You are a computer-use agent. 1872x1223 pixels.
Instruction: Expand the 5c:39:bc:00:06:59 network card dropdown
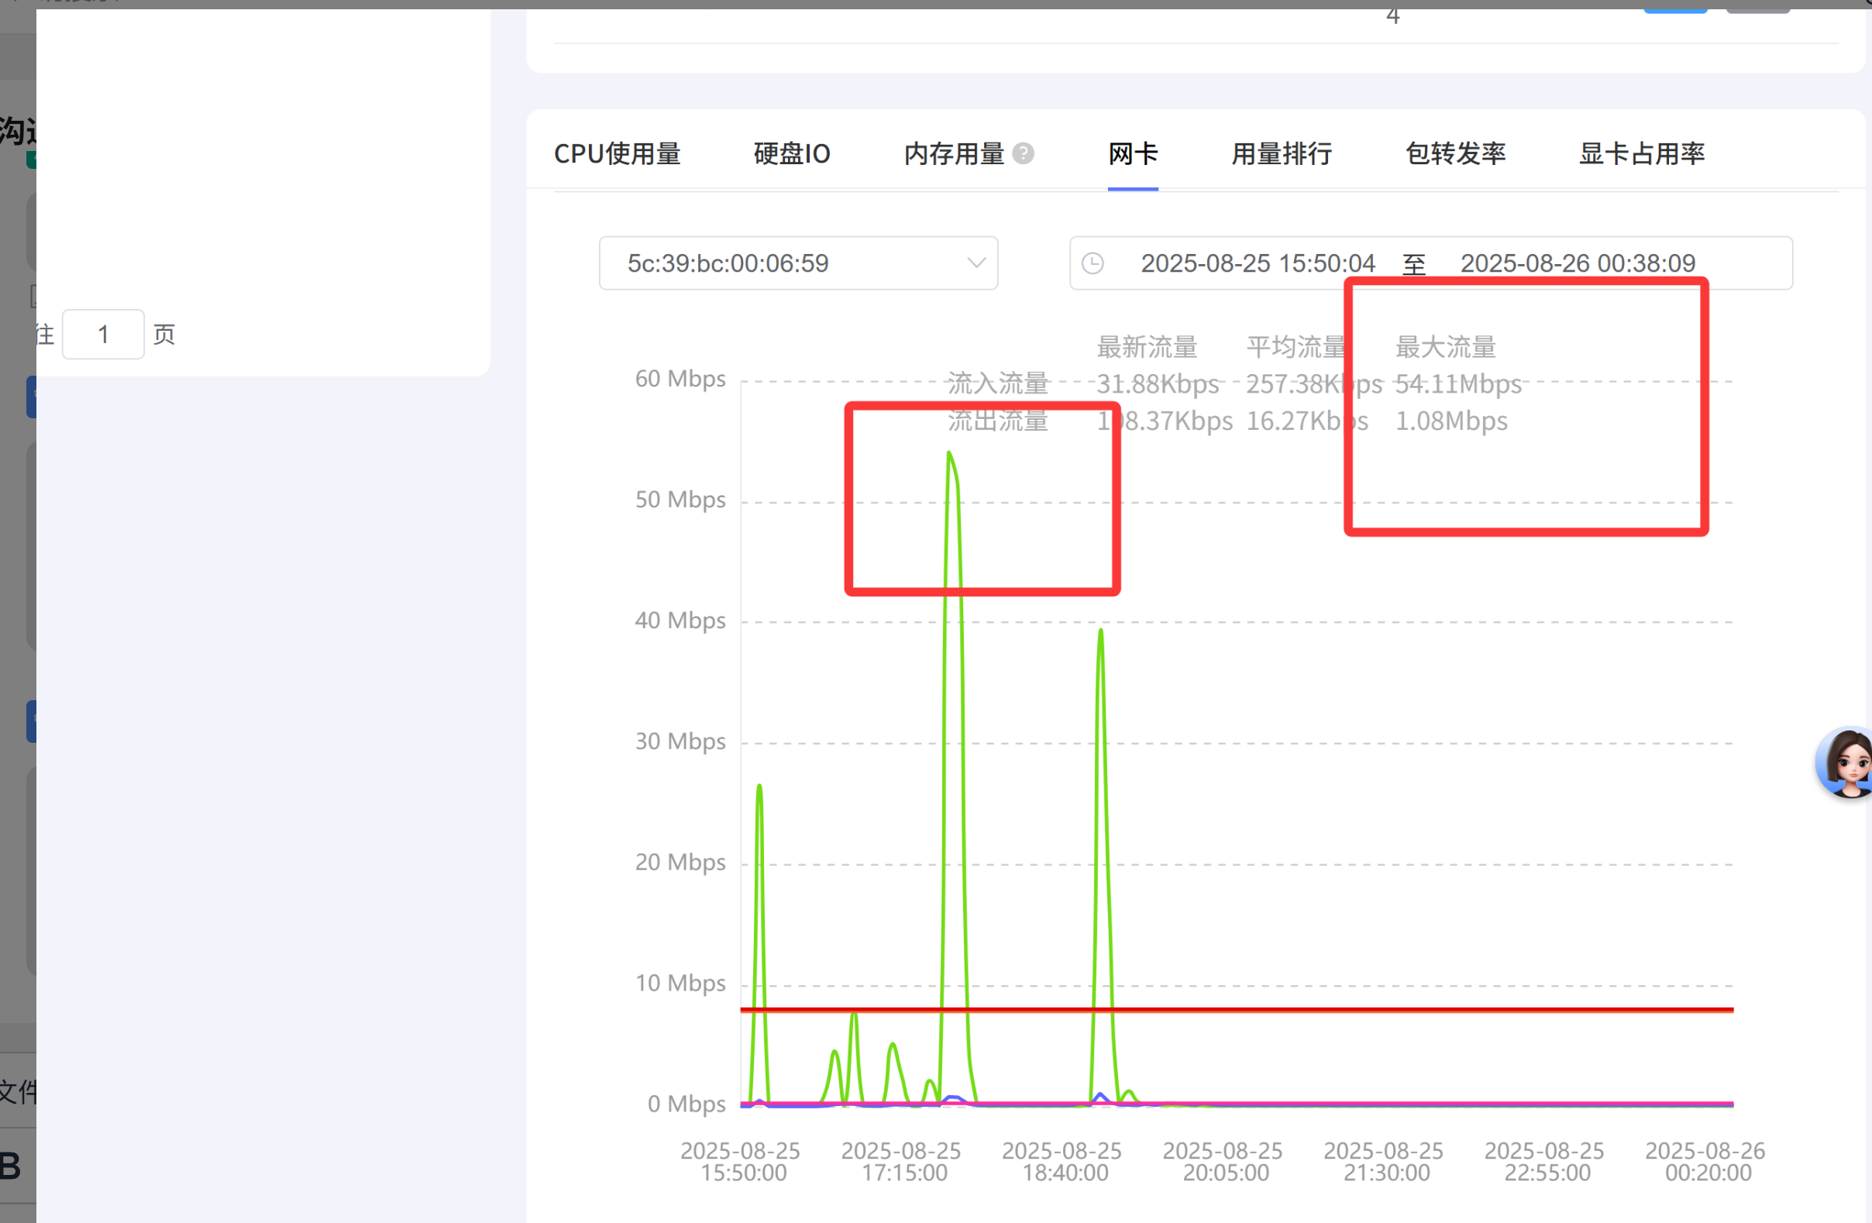(x=797, y=263)
